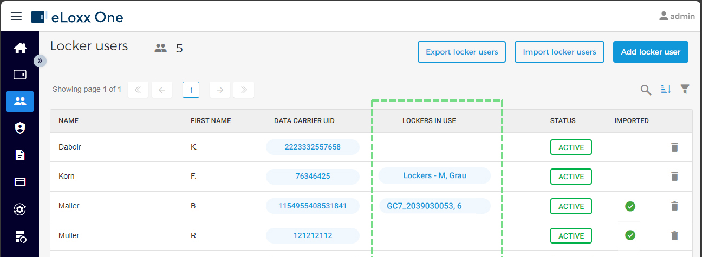Image resolution: width=702 pixels, height=257 pixels.
Task: Delete locker user Daboir
Action: 674,147
